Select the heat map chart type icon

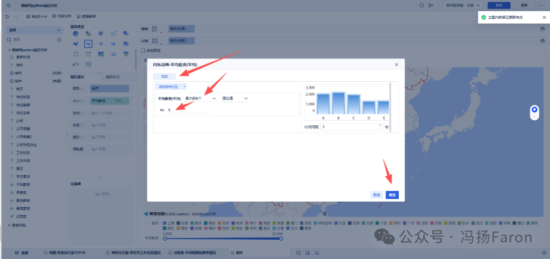coord(126,44)
